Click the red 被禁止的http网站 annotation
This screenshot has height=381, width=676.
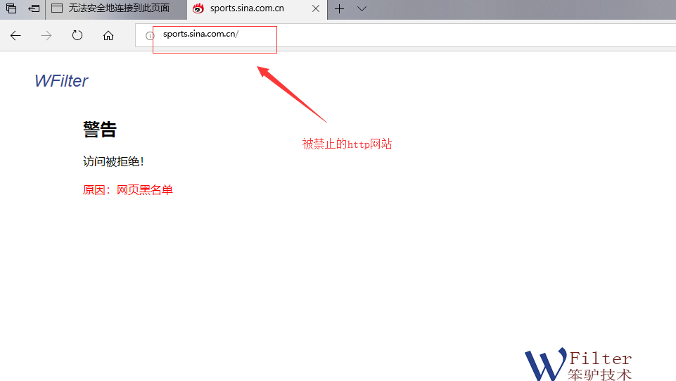point(347,144)
